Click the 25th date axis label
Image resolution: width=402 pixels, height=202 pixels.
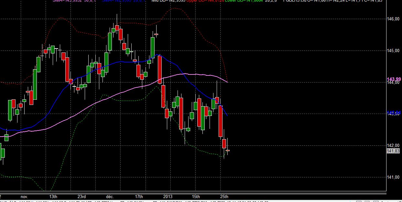pos(224,196)
